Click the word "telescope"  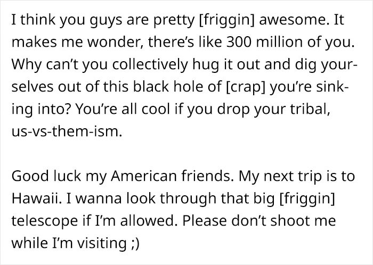(x=44, y=221)
